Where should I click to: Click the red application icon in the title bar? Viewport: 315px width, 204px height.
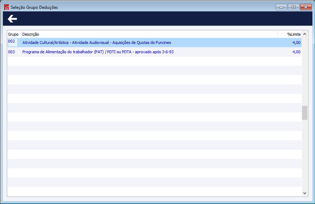click(6, 7)
